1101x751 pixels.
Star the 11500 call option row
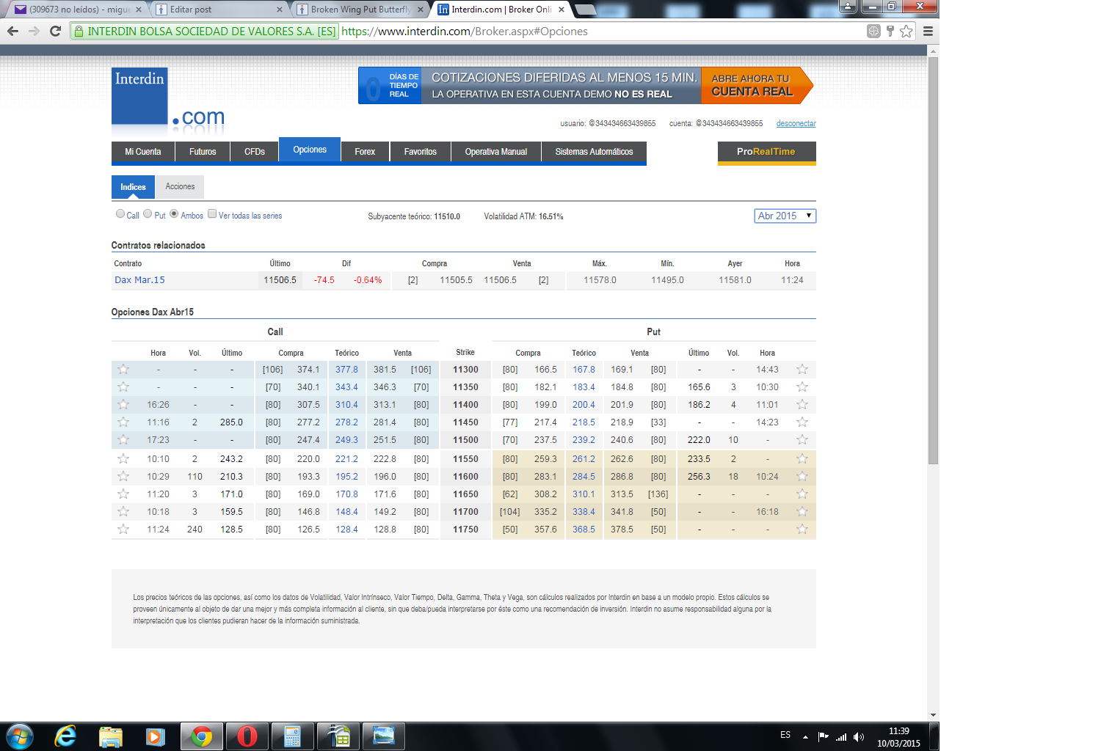pos(123,440)
